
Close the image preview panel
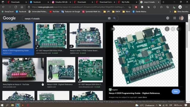click(113, 29)
